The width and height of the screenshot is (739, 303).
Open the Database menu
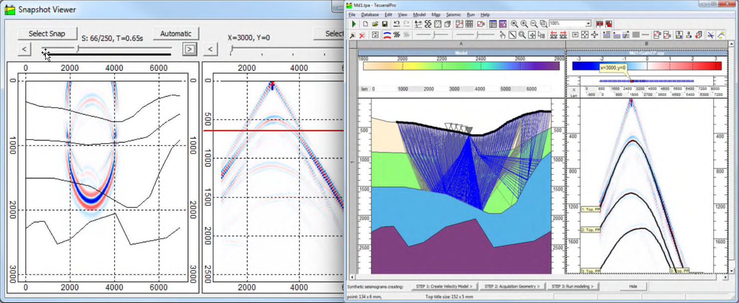point(370,15)
